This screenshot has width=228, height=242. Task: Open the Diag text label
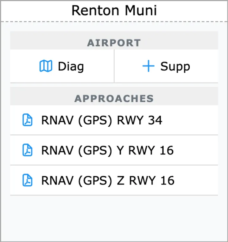coord(71,67)
